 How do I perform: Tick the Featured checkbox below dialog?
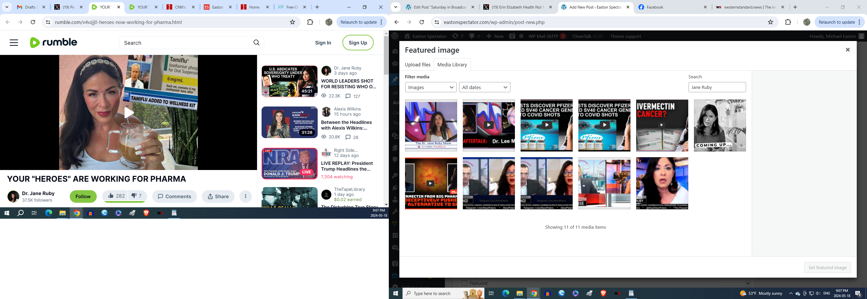tap(464, 283)
